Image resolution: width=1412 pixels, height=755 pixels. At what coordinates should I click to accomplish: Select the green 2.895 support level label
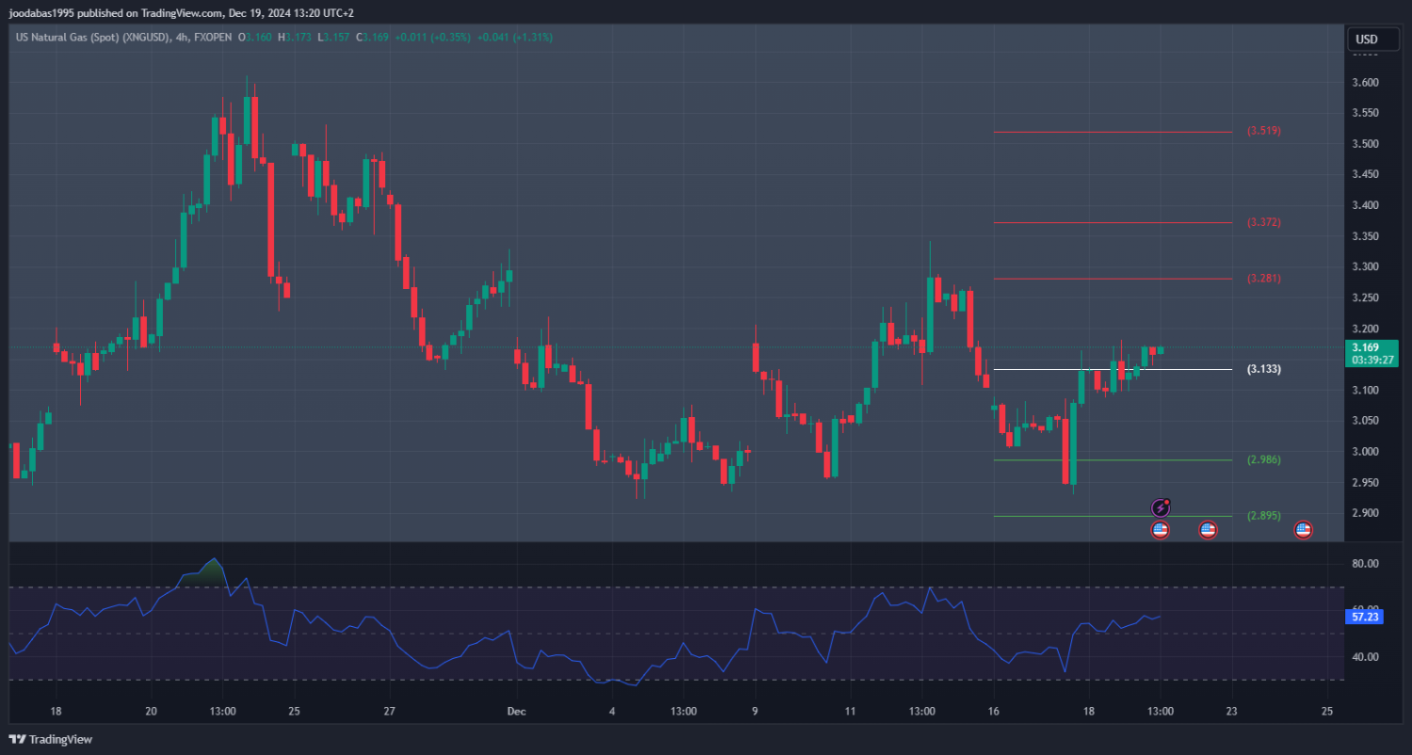coord(1263,516)
